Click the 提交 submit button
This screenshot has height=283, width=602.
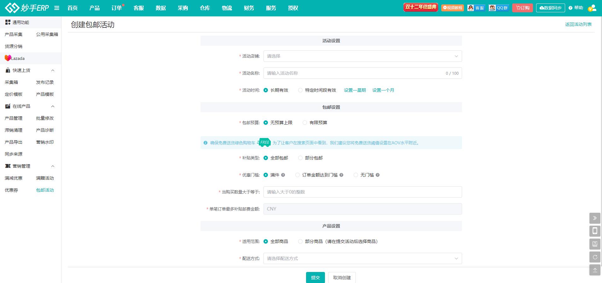click(x=315, y=277)
